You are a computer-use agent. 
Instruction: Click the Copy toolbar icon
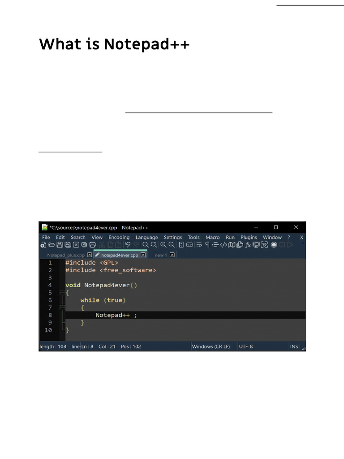tap(110, 245)
